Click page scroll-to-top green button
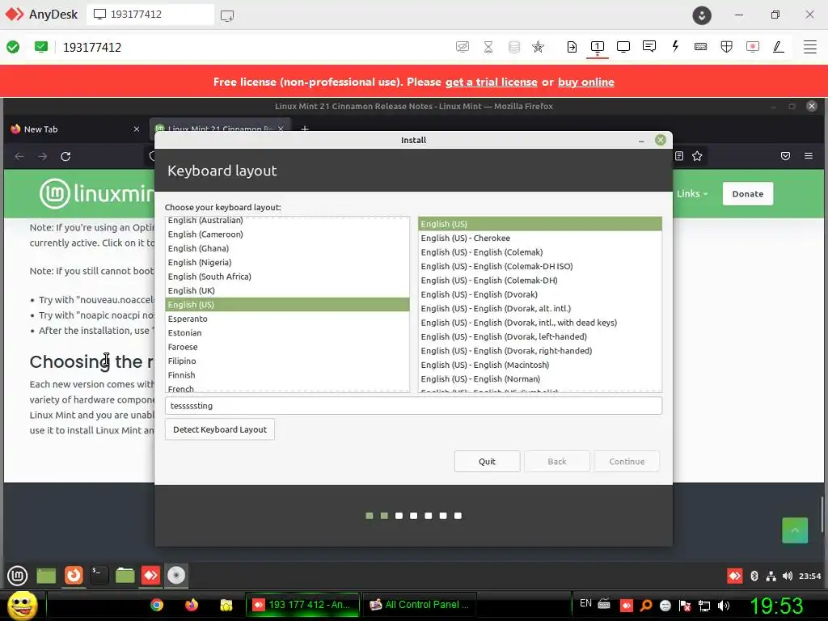The image size is (828, 621). click(795, 530)
